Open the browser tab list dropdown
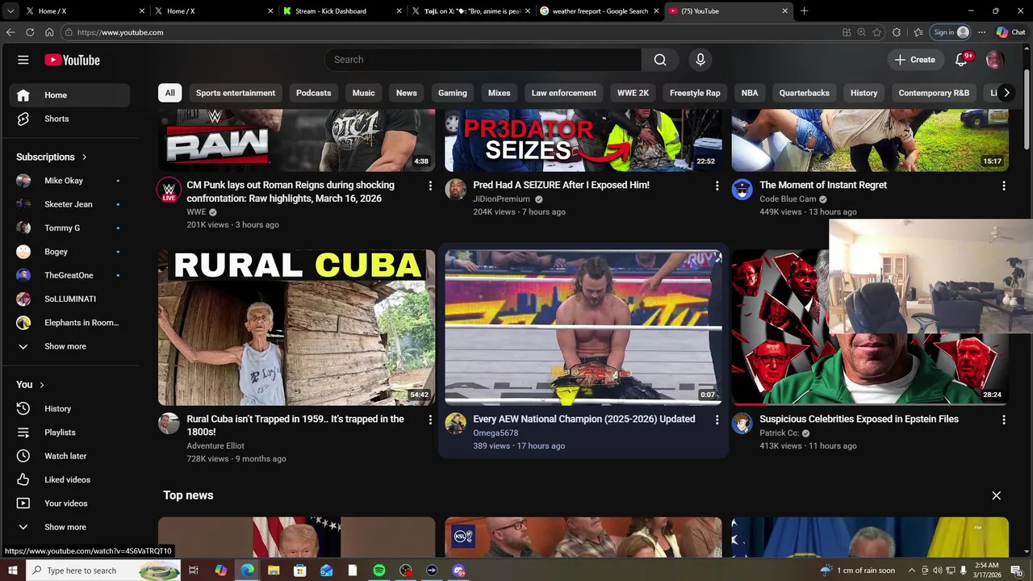1033x581 pixels. click(10, 11)
